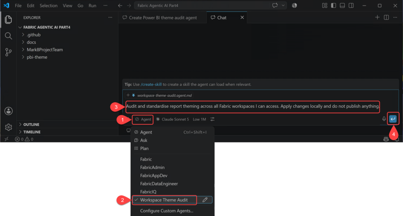The image size is (403, 216).
Task: Open the Source Control view
Action: tap(8, 52)
